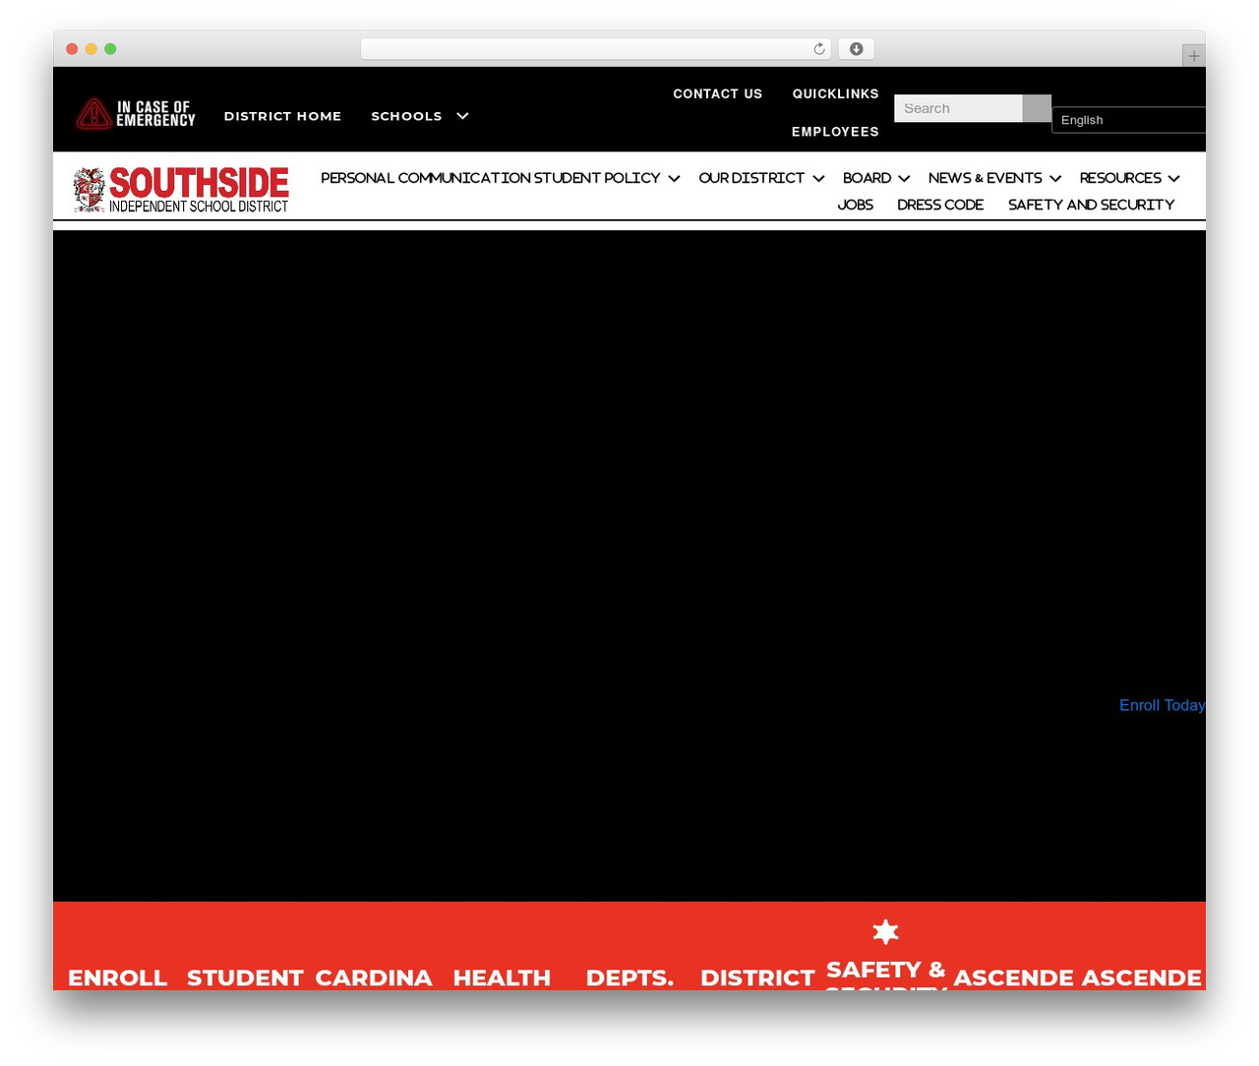Image resolution: width=1259 pixels, height=1066 pixels.
Task: Open the SAFETY & SECURITY quick button
Action: [x=886, y=974]
